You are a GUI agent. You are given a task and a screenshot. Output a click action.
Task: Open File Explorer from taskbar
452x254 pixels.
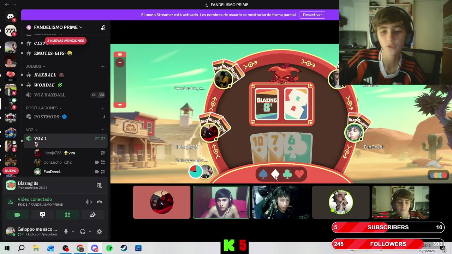(x=36, y=248)
